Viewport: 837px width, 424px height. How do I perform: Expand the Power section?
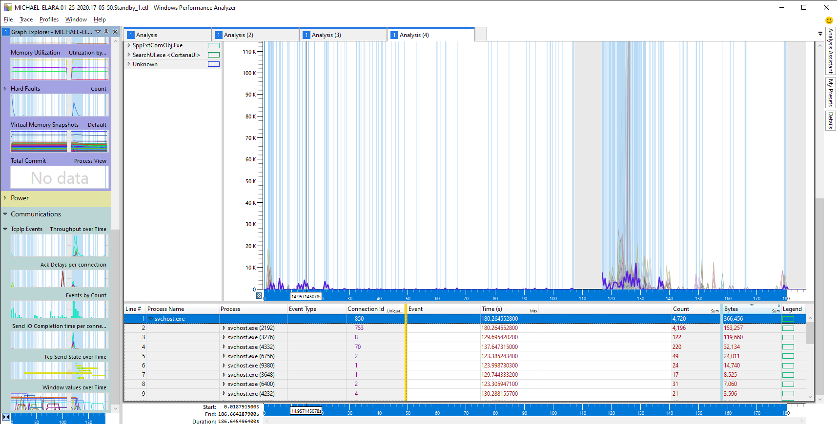click(5, 198)
